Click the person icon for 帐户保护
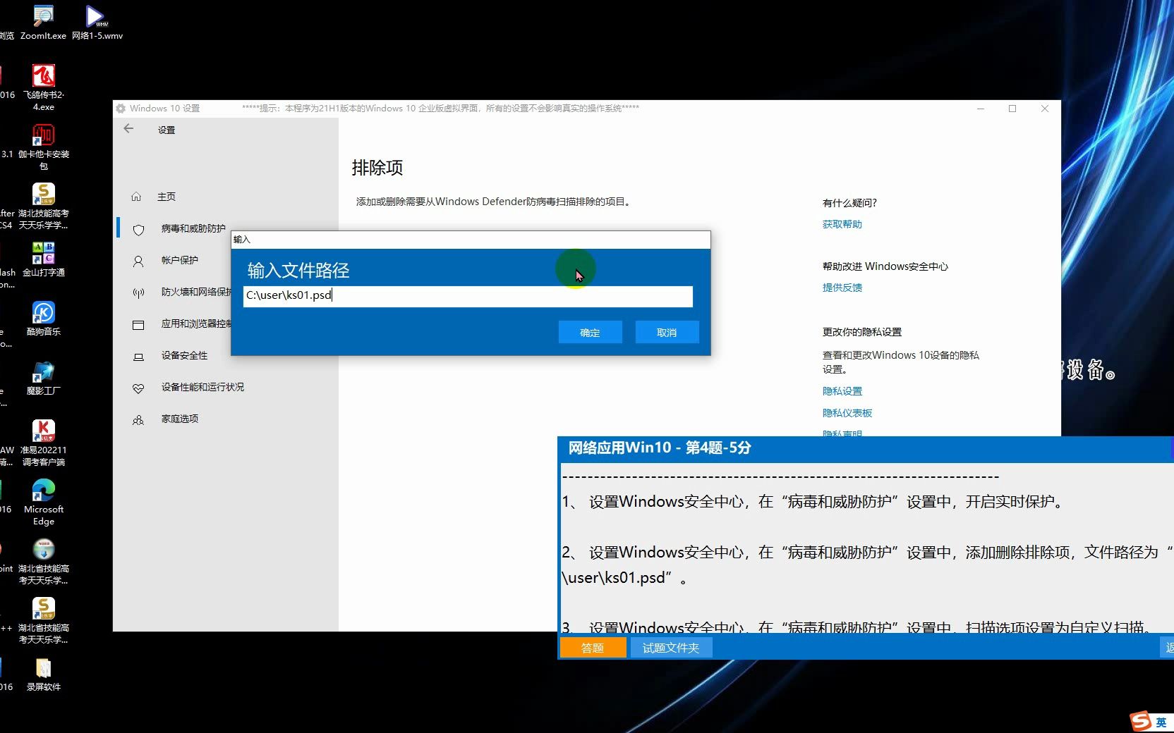1174x733 pixels. click(x=138, y=261)
